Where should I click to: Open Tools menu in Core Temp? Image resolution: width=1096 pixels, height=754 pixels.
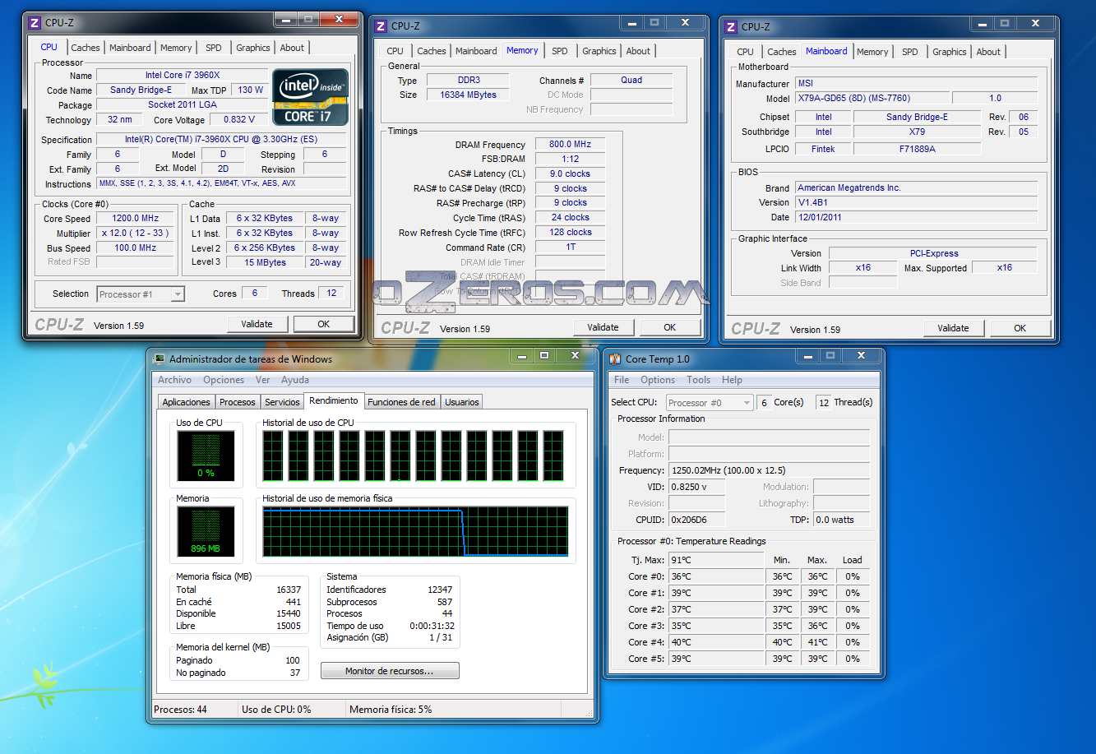698,380
